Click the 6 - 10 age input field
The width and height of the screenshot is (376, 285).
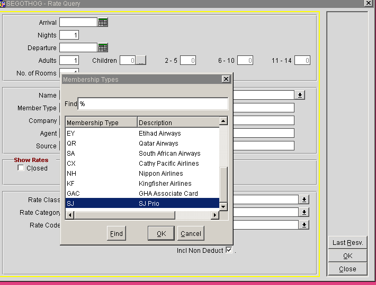coord(245,61)
